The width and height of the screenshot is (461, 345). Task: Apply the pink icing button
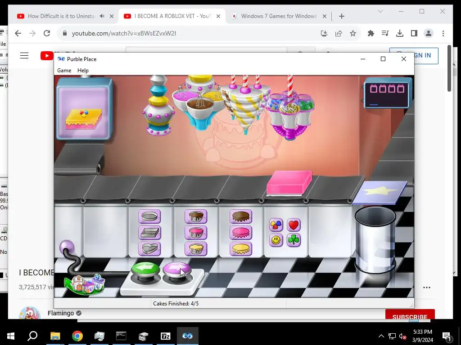click(241, 233)
